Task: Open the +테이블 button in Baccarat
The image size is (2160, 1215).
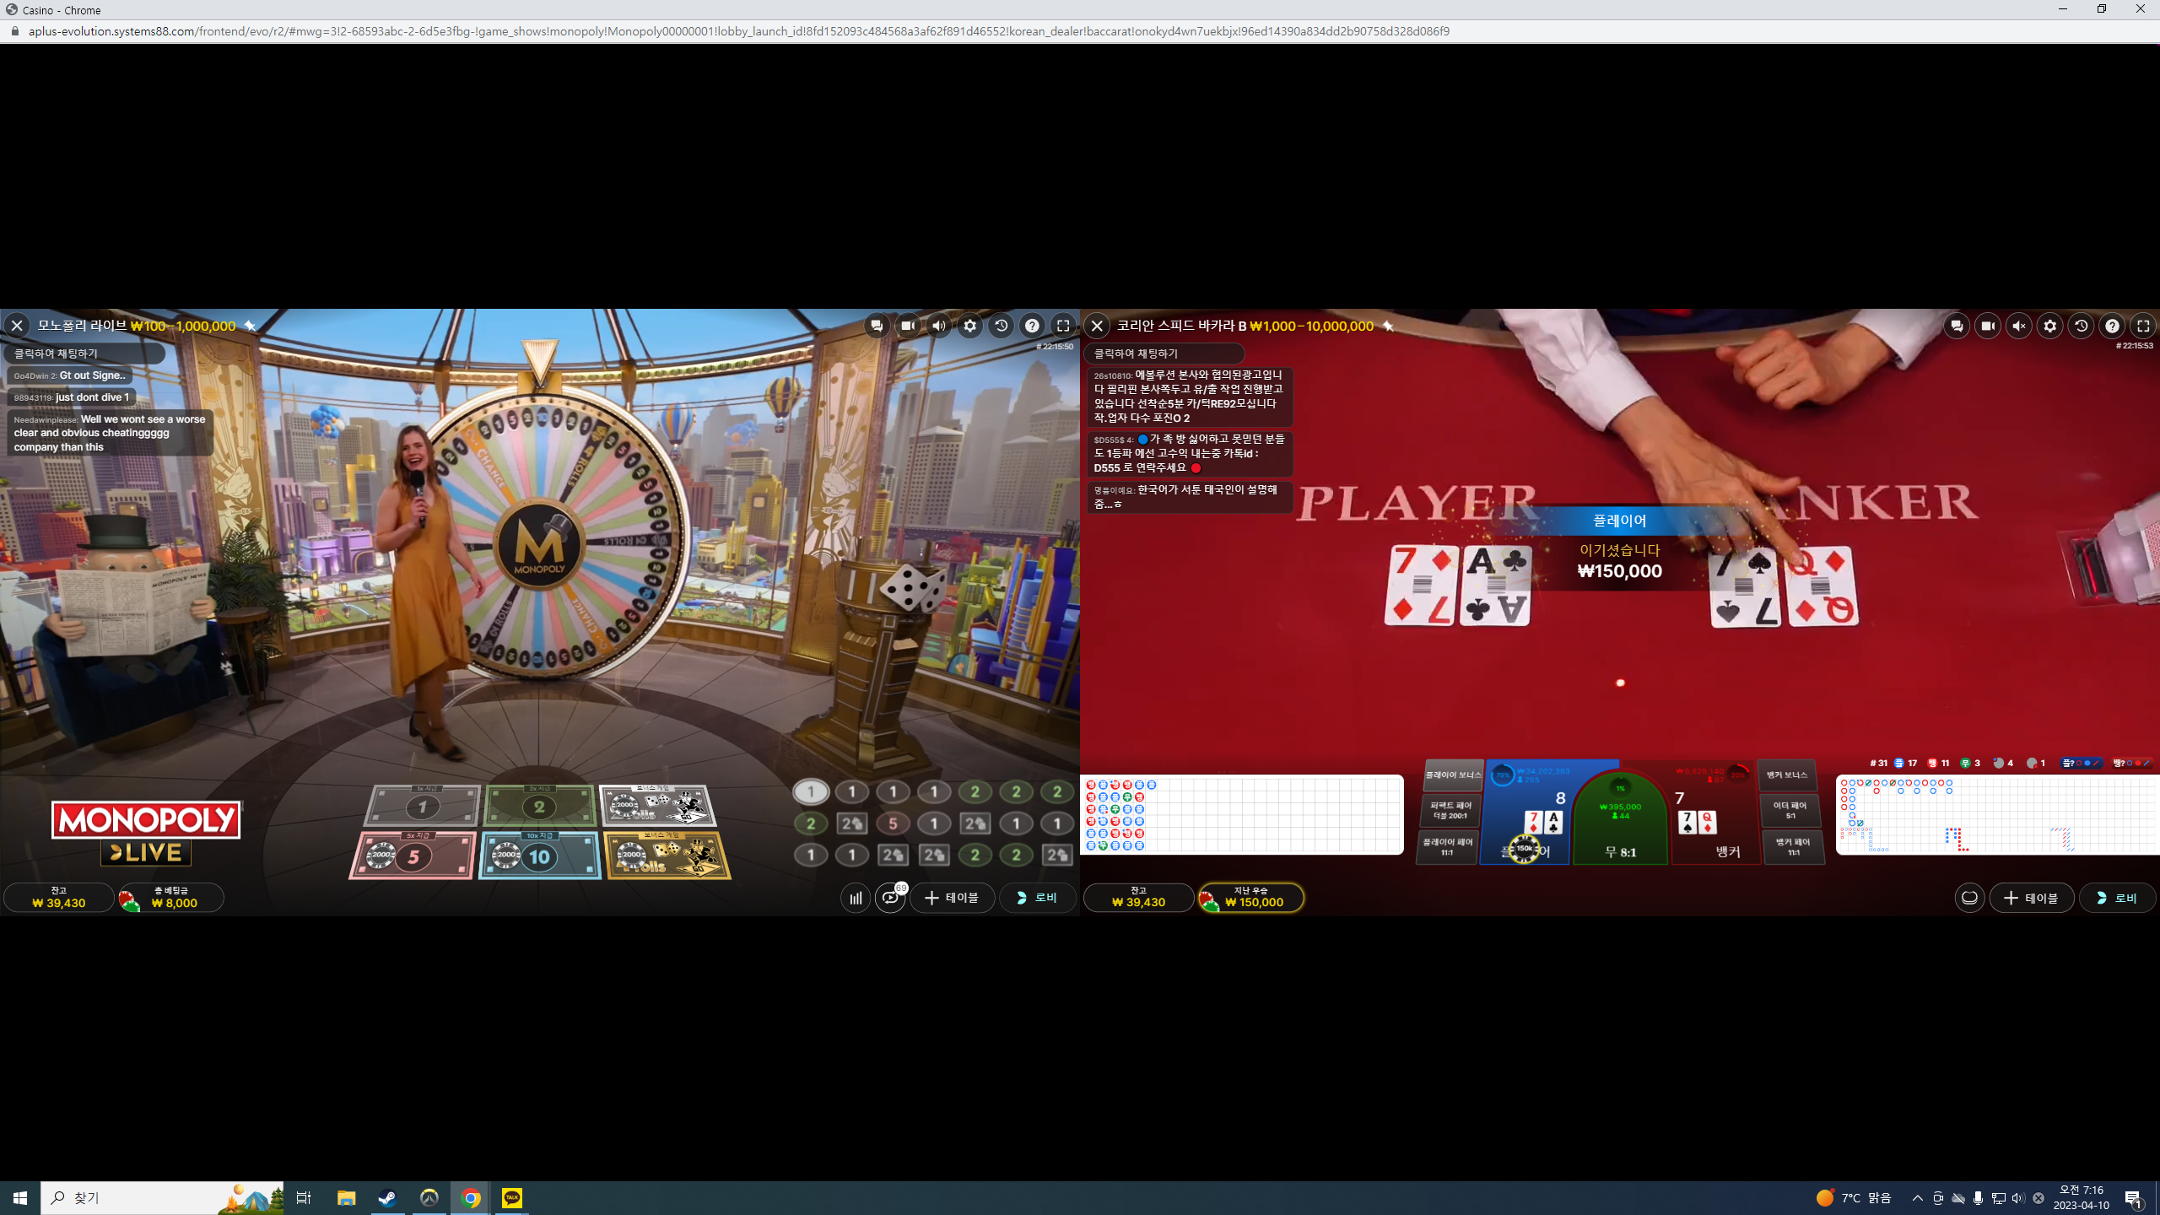Action: 2032,898
